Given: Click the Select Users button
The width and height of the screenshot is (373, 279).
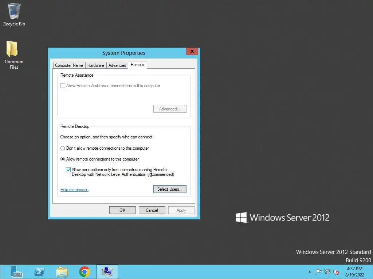Looking at the screenshot, I should coord(170,189).
